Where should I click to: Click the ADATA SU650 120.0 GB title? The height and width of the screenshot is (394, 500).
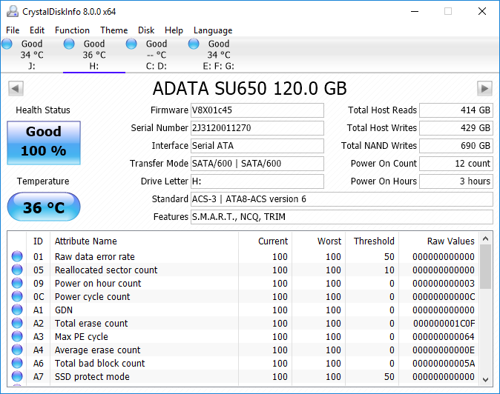tap(250, 88)
